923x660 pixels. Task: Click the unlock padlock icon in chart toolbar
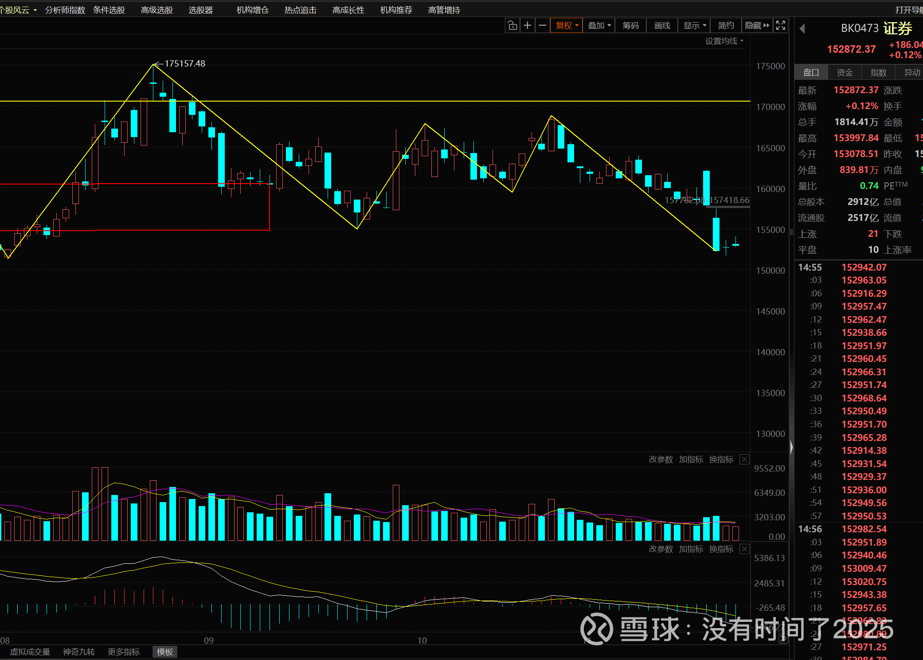[512, 26]
